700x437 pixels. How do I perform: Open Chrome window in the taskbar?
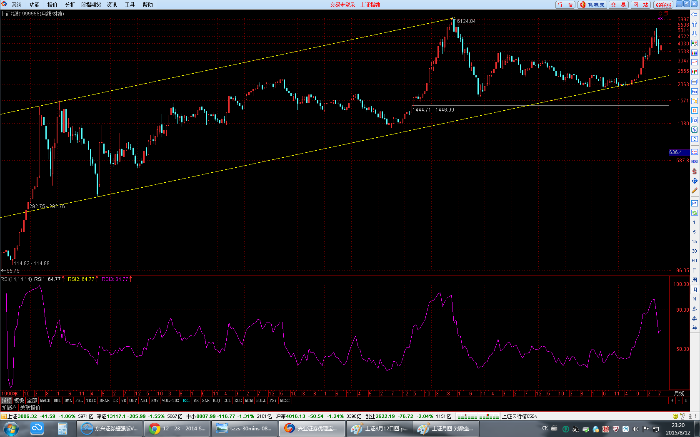(177, 429)
